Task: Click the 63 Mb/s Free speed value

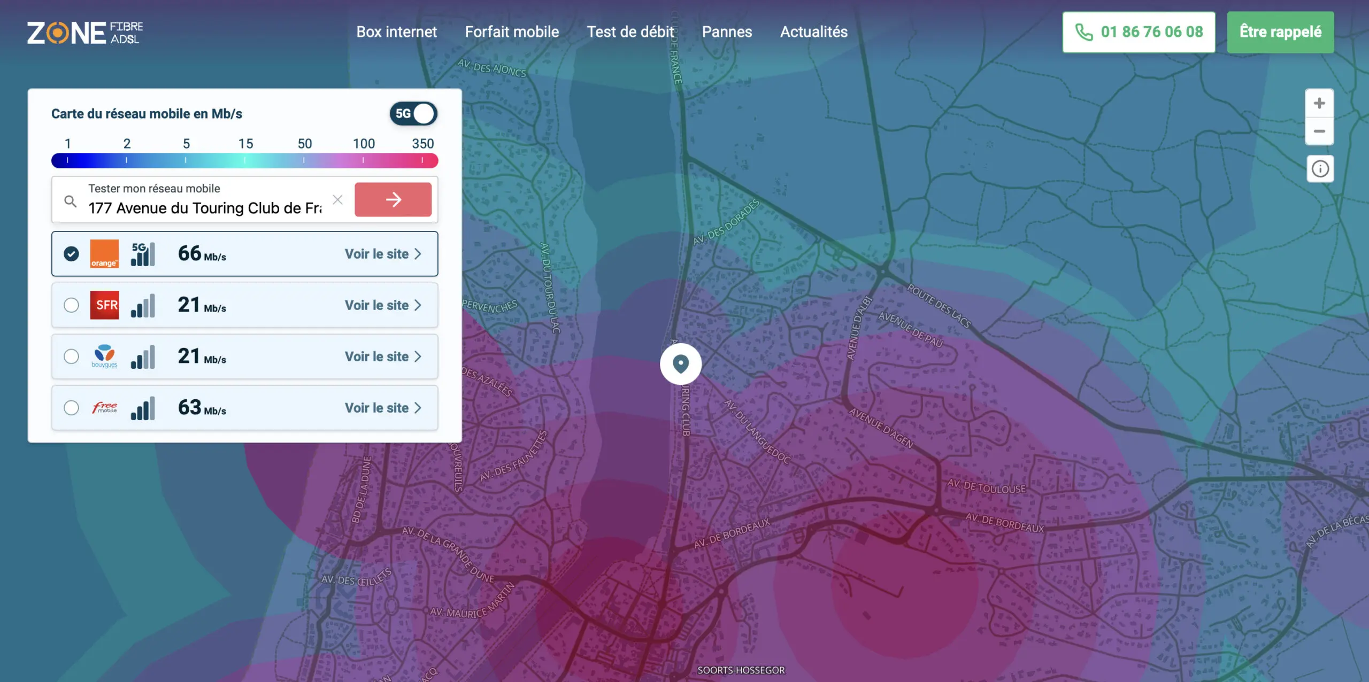Action: (x=202, y=407)
